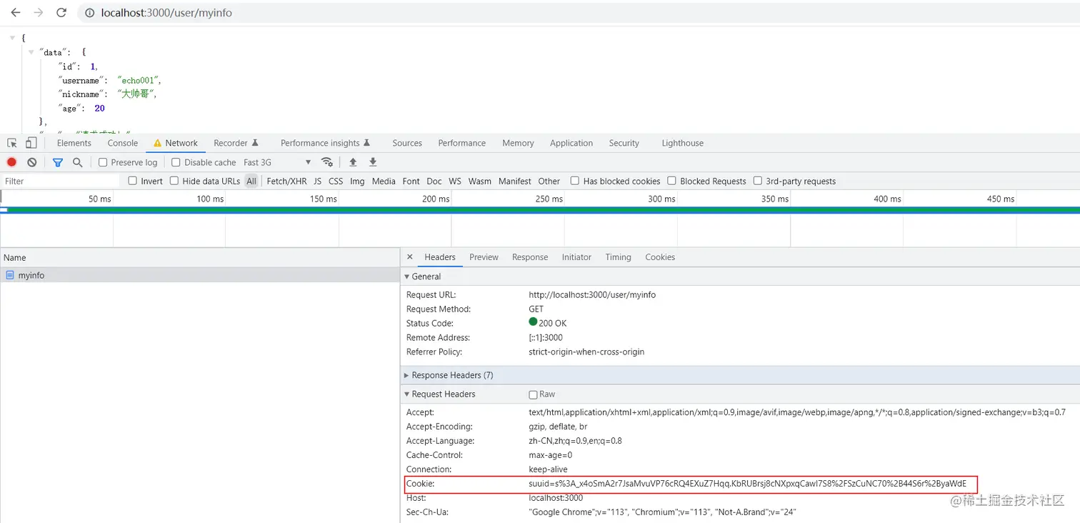Switch to the Sources tab
1080x523 pixels.
(407, 143)
